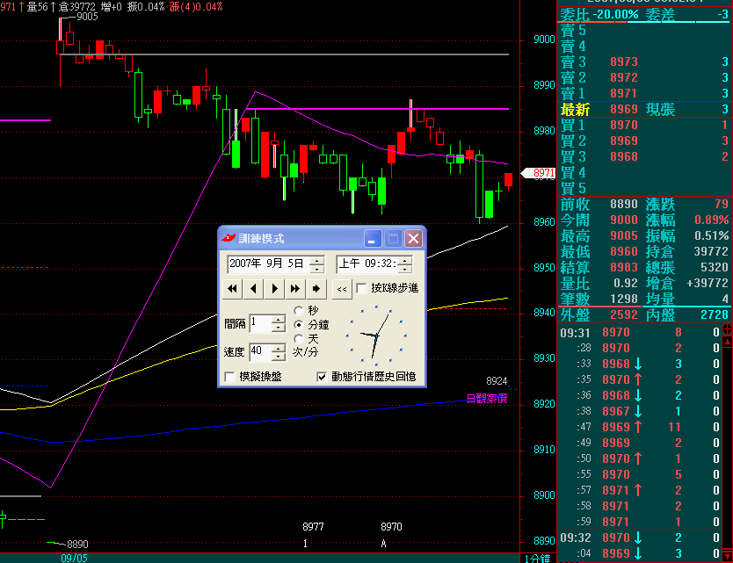Viewport: 733px width, 563px height.
Task: Click the 前收 value 8890
Action: coord(624,204)
